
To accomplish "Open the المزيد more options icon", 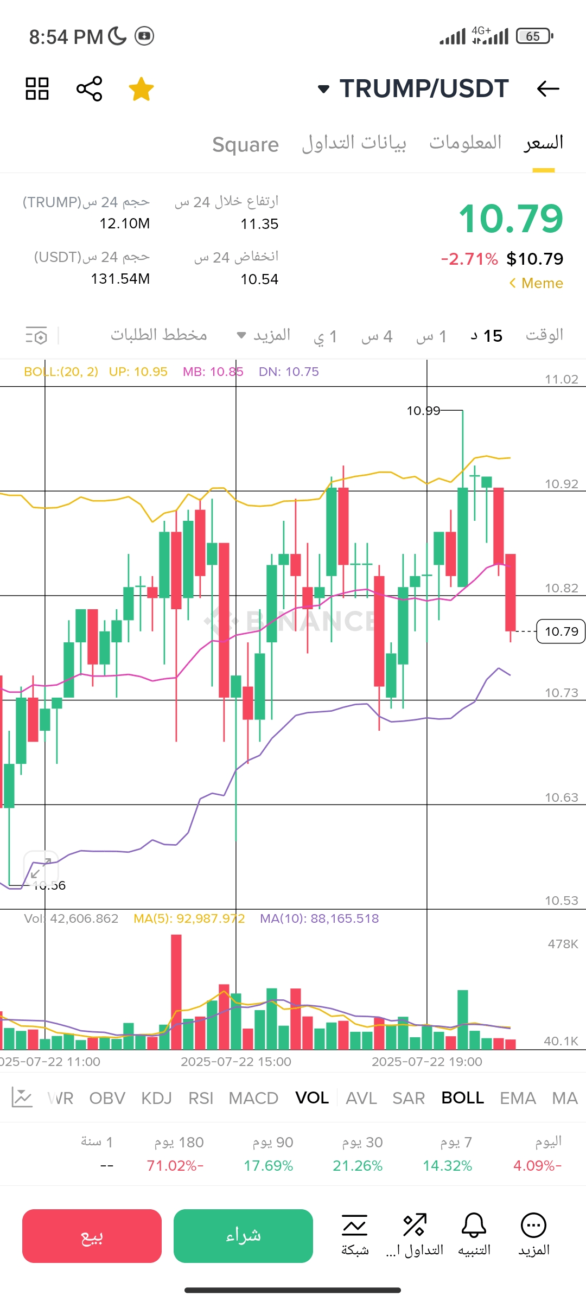I will point(534,1235).
